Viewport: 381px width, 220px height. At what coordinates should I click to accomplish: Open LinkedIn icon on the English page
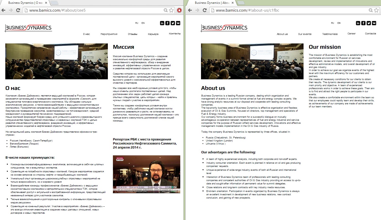tap(358, 23)
